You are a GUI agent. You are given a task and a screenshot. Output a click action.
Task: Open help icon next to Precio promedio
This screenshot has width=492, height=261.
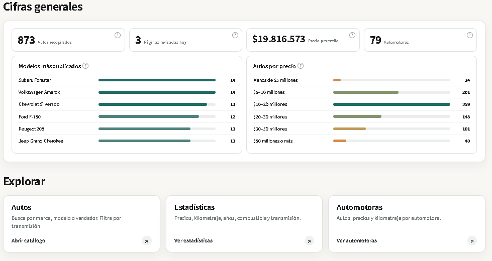tap(352, 35)
